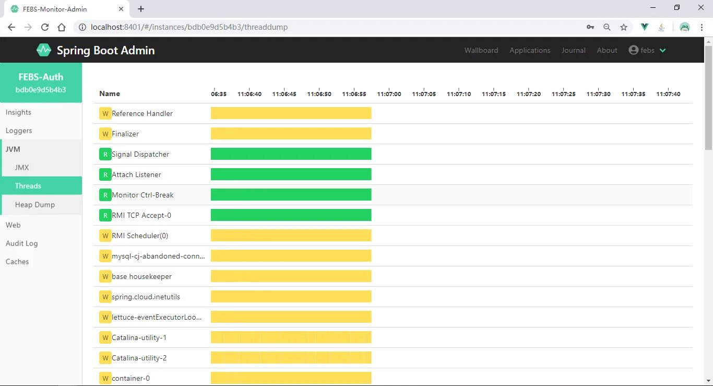This screenshot has width=713, height=386.
Task: Click the R state badge of Signal Dispatcher
Action: coord(105,154)
